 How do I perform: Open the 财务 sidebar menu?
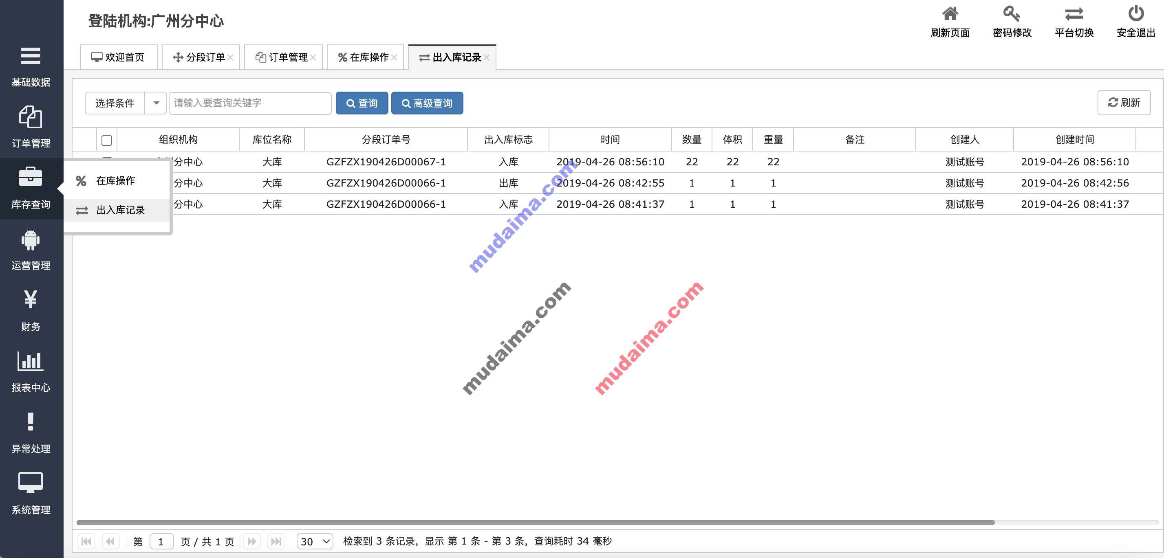[x=31, y=311]
